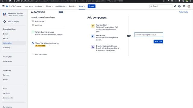Click the Commit created trigger icon

point(33,32)
